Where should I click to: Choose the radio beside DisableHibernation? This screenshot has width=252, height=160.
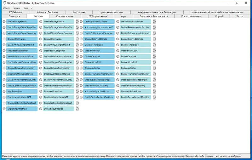coord(4,39)
